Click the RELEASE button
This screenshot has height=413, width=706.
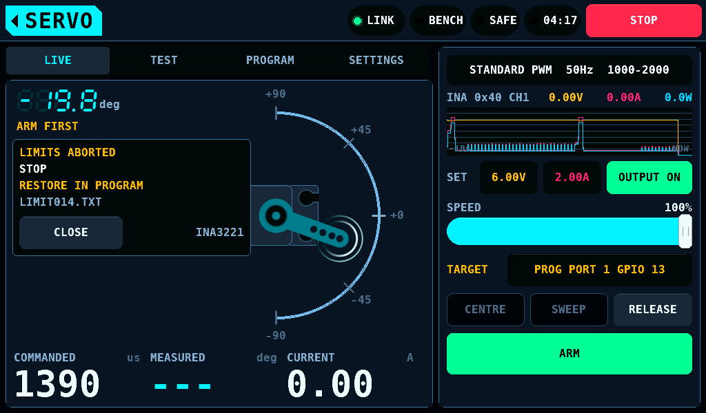coord(652,310)
